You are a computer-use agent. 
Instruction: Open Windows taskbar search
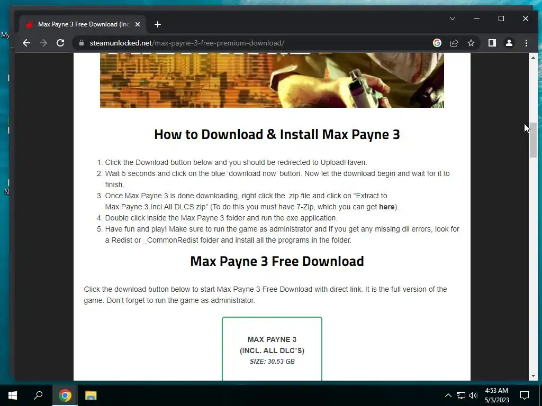[38, 395]
